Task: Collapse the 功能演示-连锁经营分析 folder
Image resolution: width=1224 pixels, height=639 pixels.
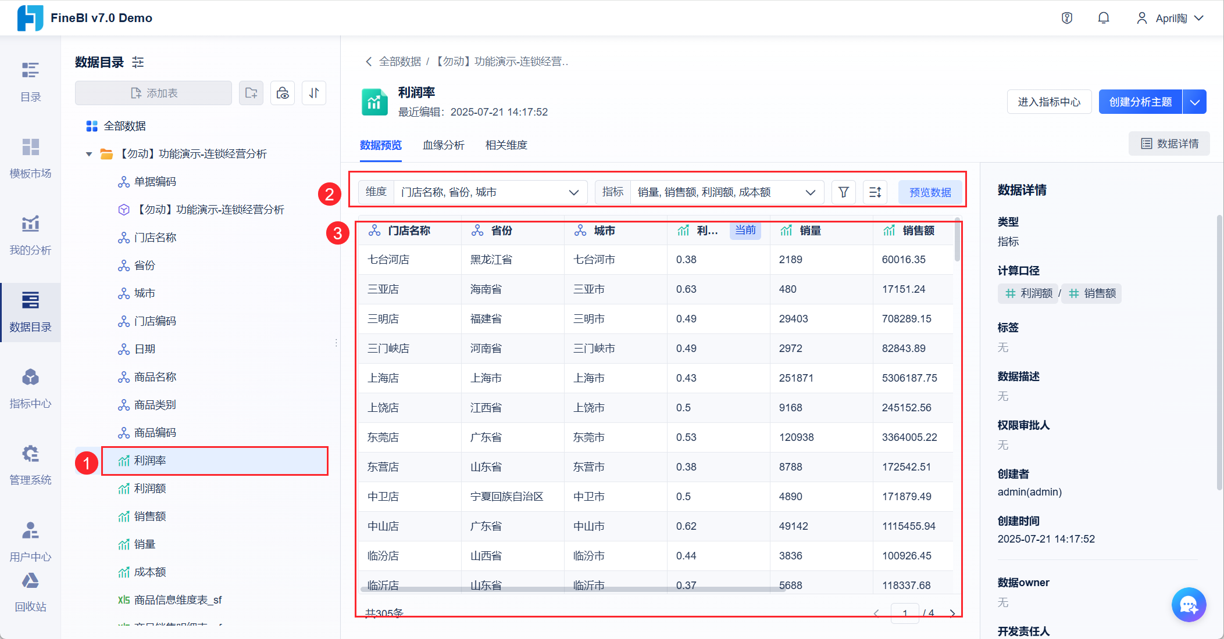Action: pos(89,154)
